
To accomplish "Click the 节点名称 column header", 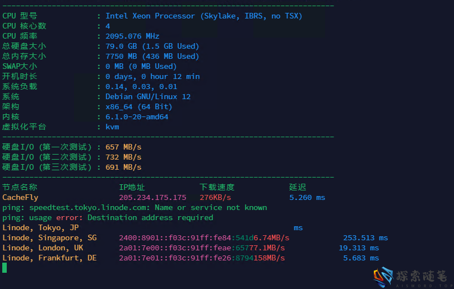I will [x=20, y=188].
